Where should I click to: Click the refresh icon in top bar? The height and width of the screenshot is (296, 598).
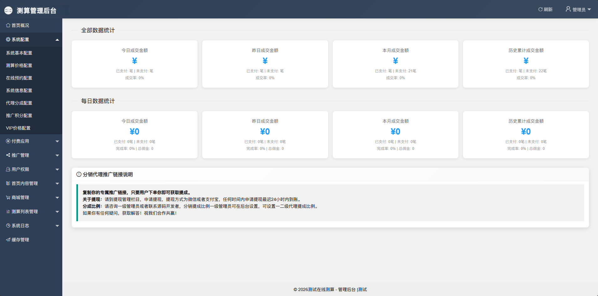pos(540,9)
